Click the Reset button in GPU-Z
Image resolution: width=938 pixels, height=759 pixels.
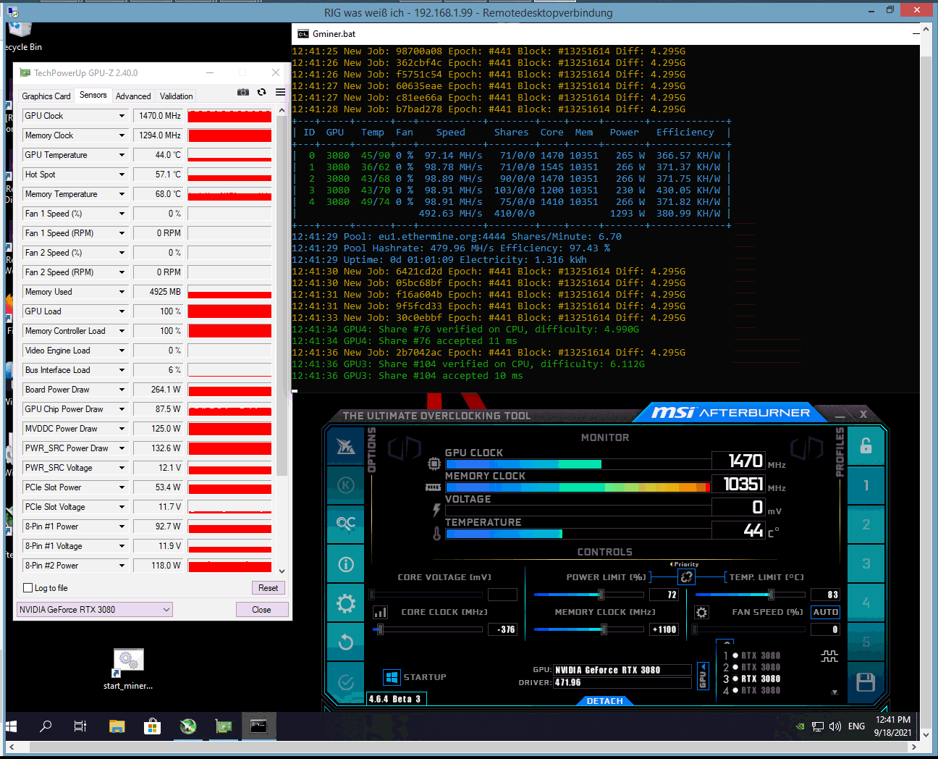tap(268, 588)
